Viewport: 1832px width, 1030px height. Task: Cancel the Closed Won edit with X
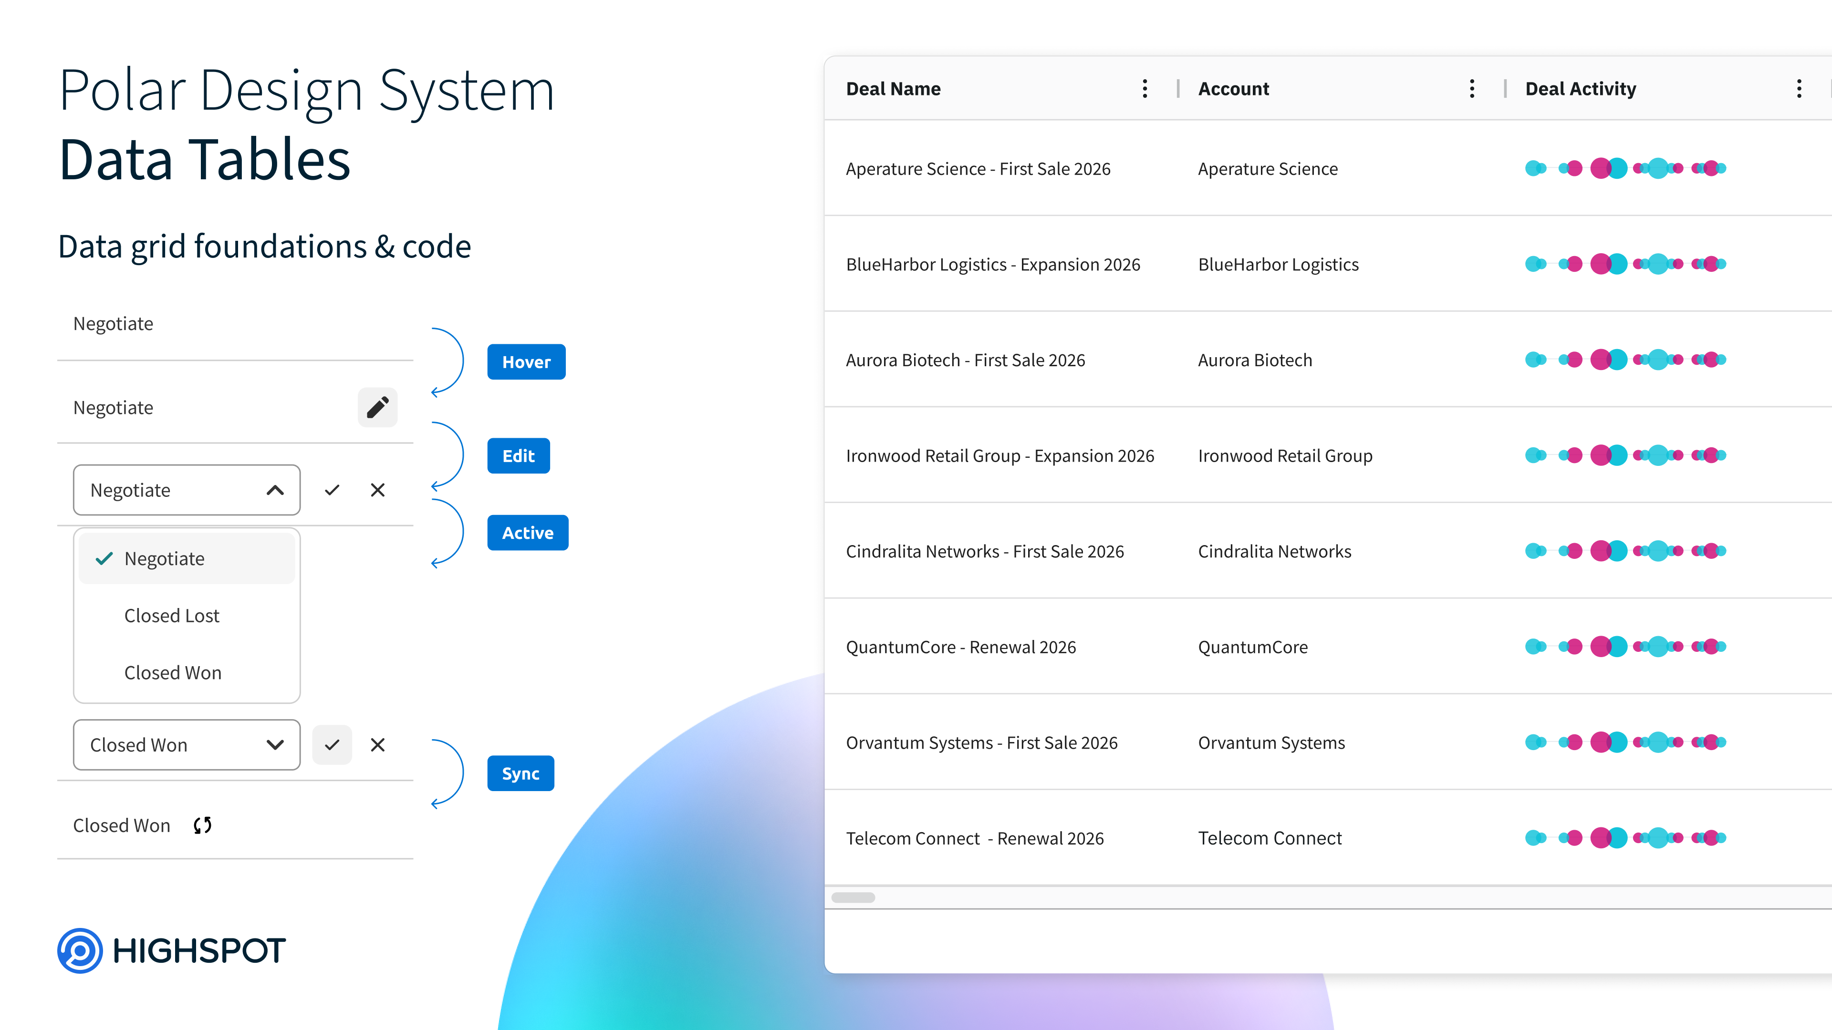pos(378,744)
